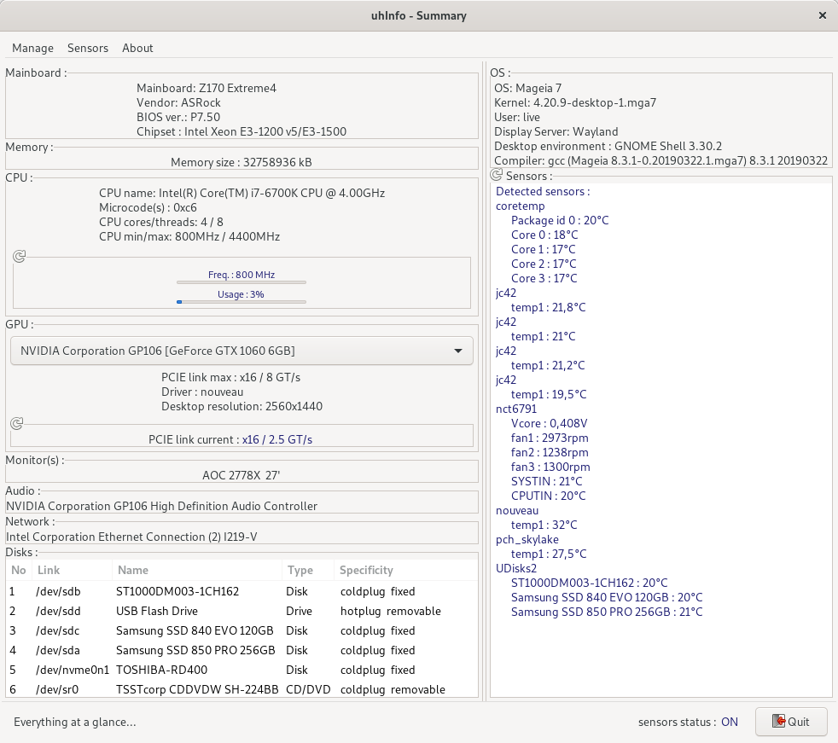Viewport: 838px width, 743px height.
Task: Click the CPU refresh icon
Action: pos(20,257)
